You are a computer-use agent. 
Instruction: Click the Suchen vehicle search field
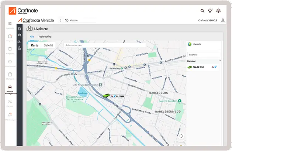tap(203, 54)
